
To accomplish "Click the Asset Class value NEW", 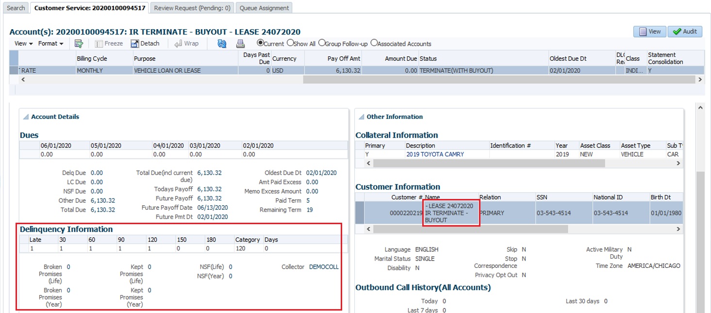I will pos(587,154).
